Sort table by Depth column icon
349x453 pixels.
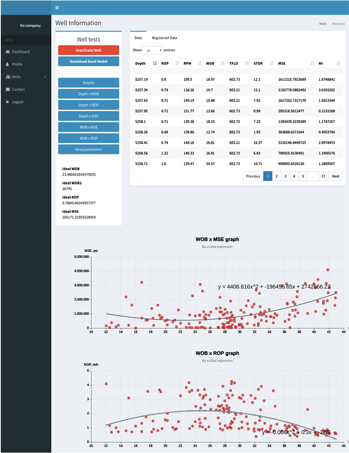click(155, 63)
